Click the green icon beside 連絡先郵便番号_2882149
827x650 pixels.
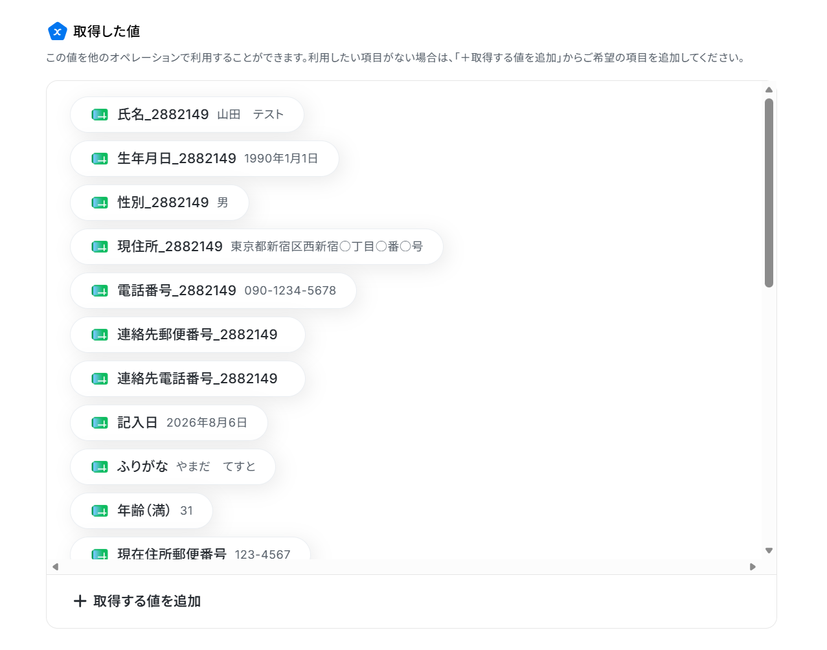(x=100, y=335)
